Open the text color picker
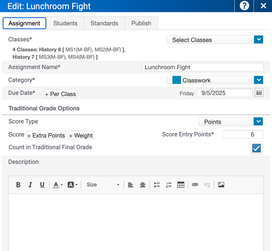Viewport: 272px width, 251px height. pos(58,185)
